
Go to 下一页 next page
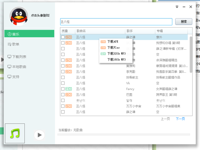tap(180, 119)
